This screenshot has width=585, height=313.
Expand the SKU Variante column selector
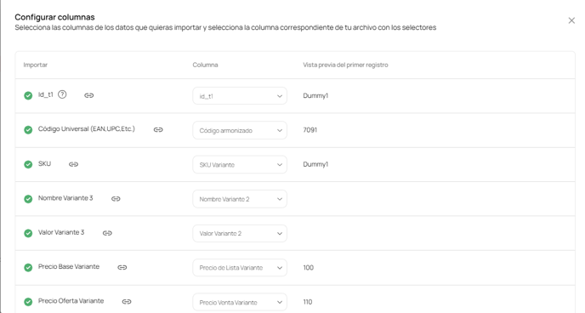240,164
